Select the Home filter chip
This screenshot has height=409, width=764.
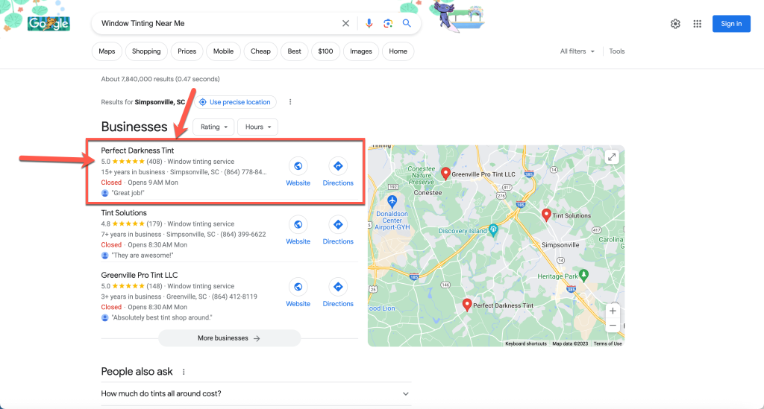[x=398, y=51]
